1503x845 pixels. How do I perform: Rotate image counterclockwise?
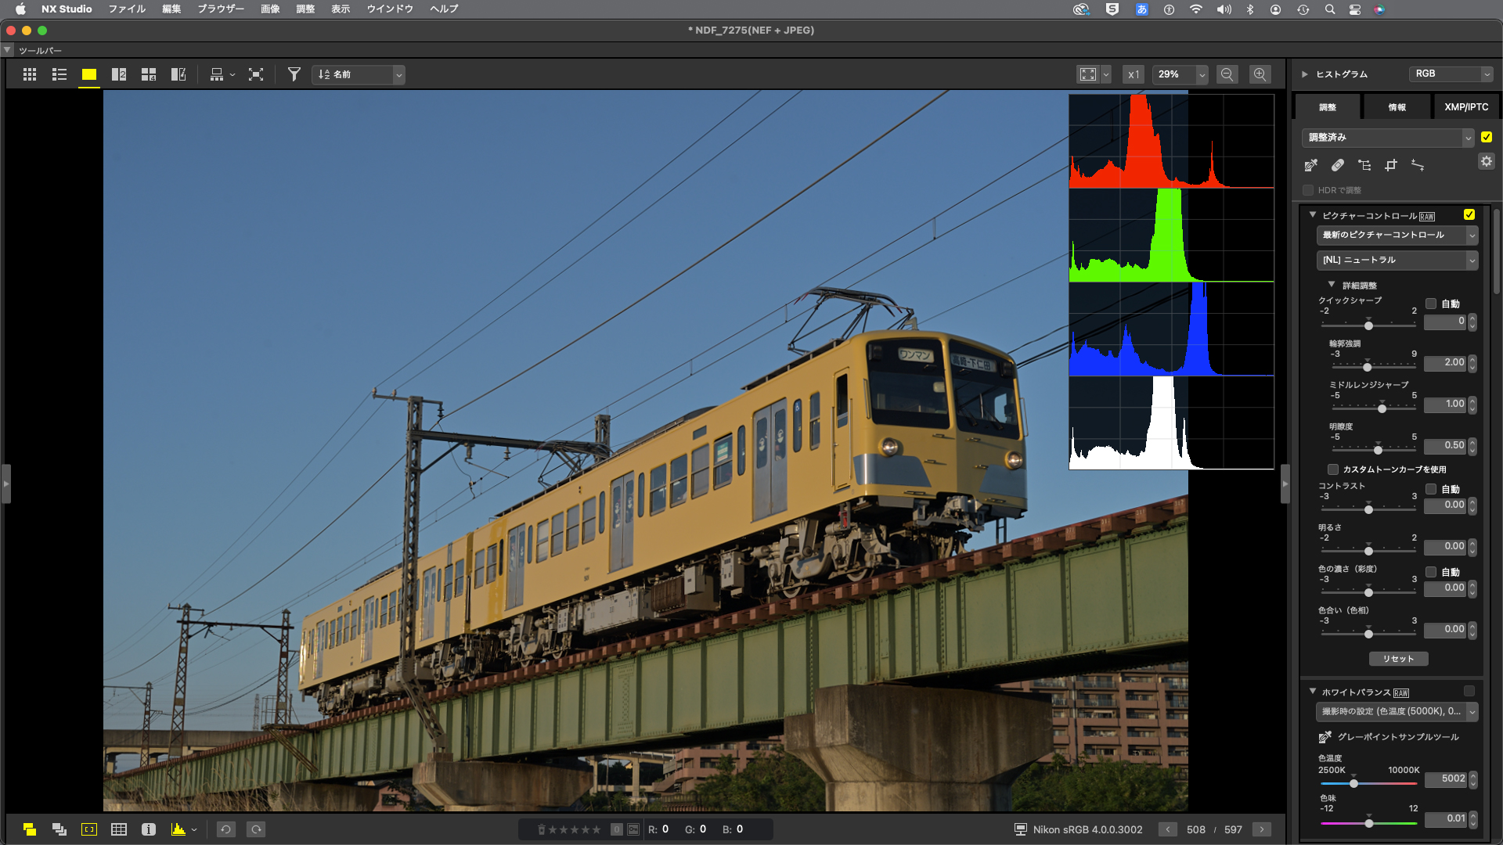[x=225, y=829]
